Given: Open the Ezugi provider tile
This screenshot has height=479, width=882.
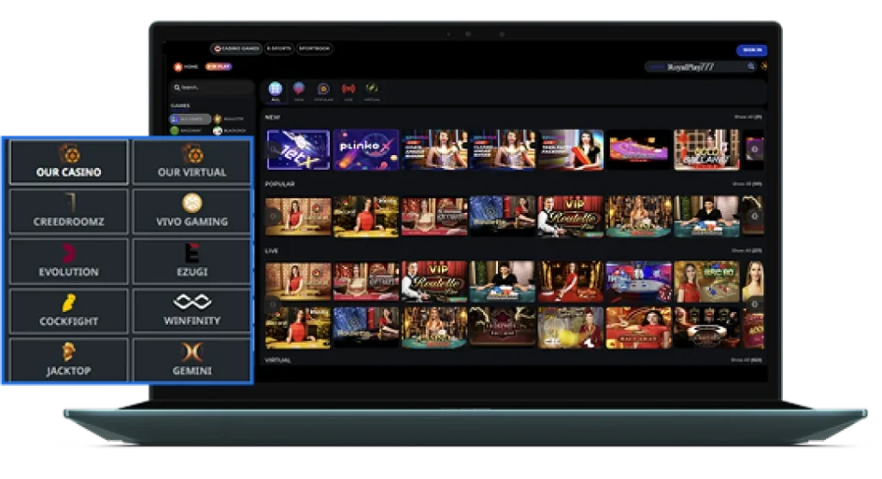Looking at the screenshot, I should [x=192, y=262].
